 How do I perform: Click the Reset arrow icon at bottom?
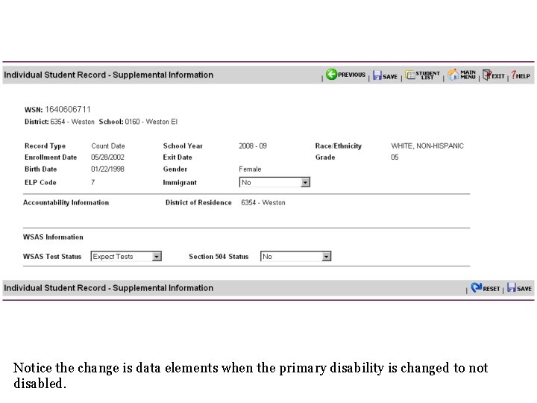[476, 287]
